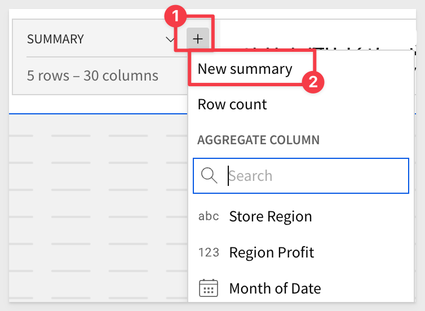
Task: Pick Region Profit as aggregate column
Action: click(271, 252)
